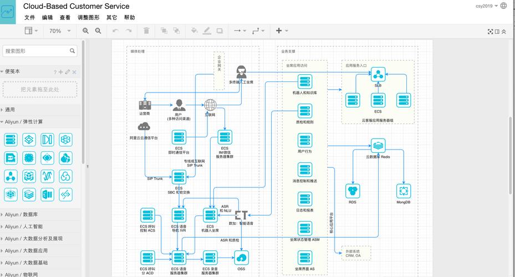Click the globe language icon
Image resolution: width=515 pixels, height=277 pixels.
(x=503, y=6)
